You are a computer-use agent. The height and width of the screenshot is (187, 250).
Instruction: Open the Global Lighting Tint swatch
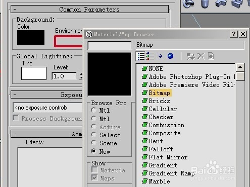pyautogui.click(x=34, y=73)
